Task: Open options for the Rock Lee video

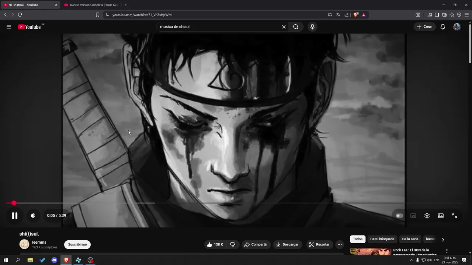Action: point(447,251)
